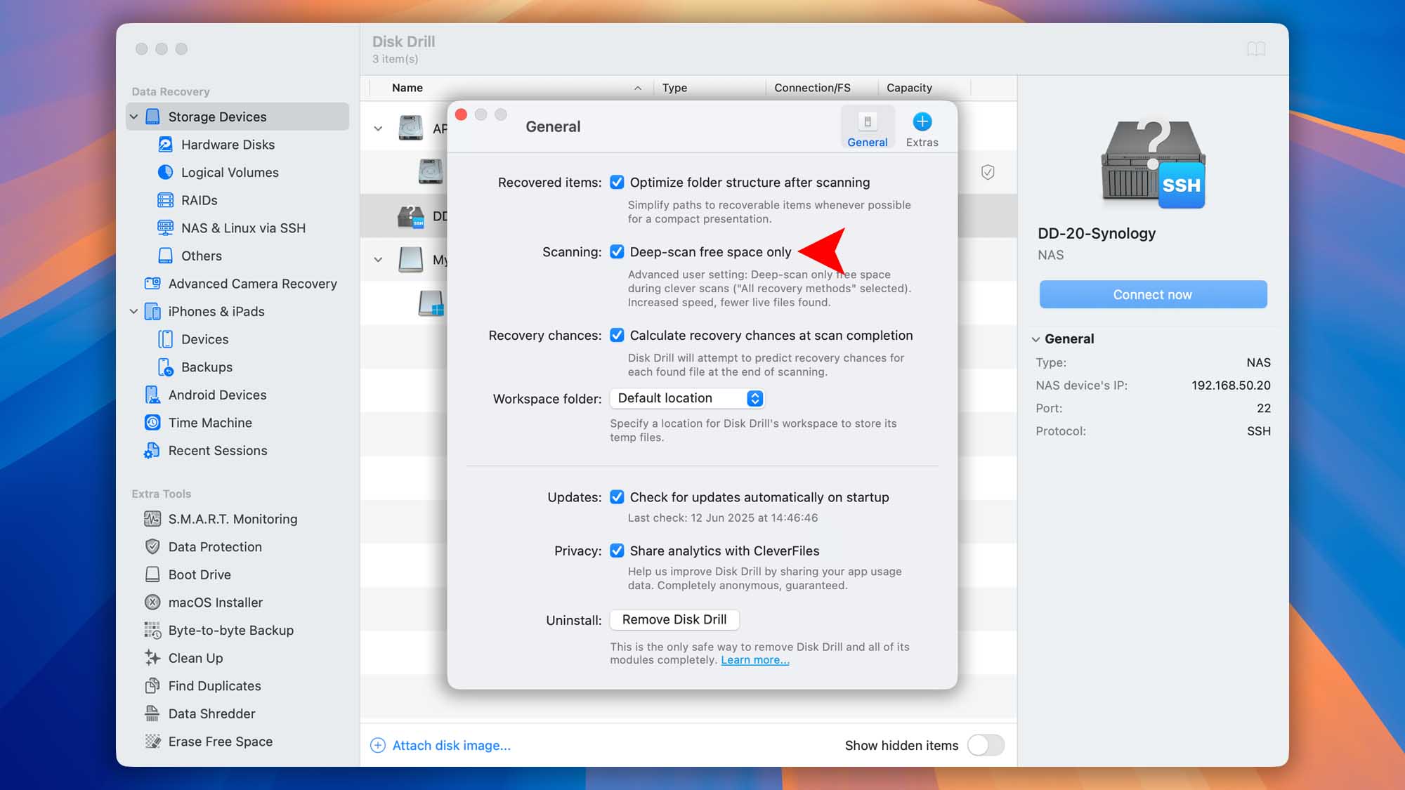This screenshot has width=1405, height=790.
Task: Collapse the General section in details panel
Action: tap(1035, 339)
